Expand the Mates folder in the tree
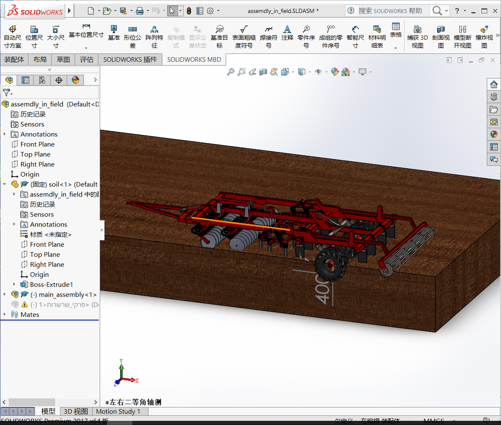Screen dimensions: 501x425 point(5,314)
